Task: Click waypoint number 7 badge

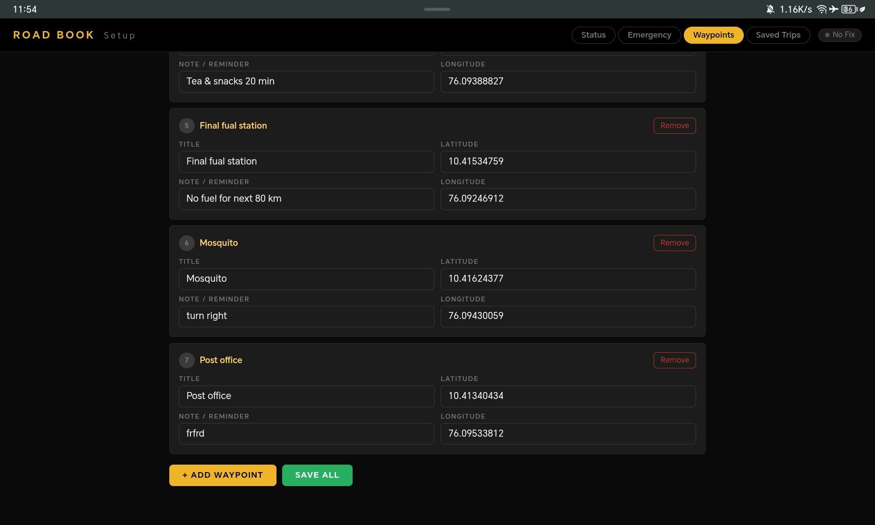Action: [187, 360]
